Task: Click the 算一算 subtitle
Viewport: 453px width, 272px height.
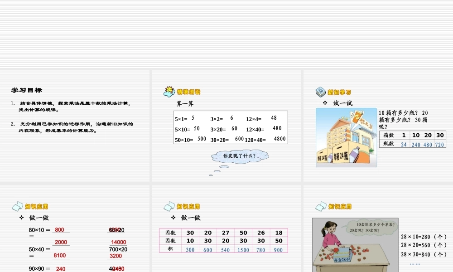Action: click(185, 103)
